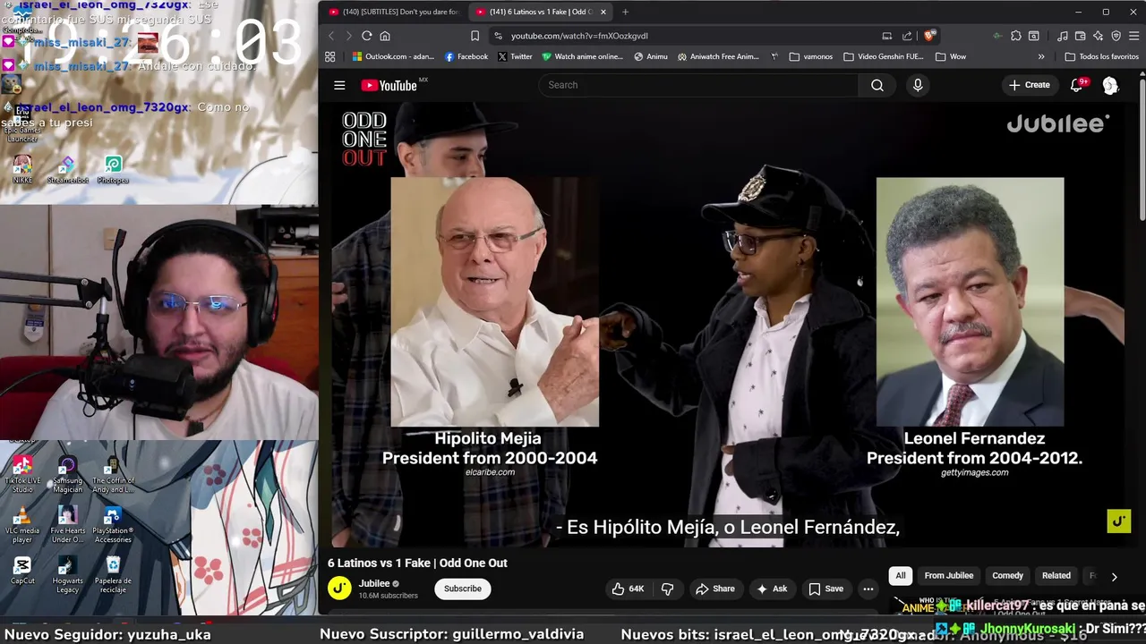The width and height of the screenshot is (1146, 644).
Task: Open the bookmarks apps grid icon
Action: point(330,56)
